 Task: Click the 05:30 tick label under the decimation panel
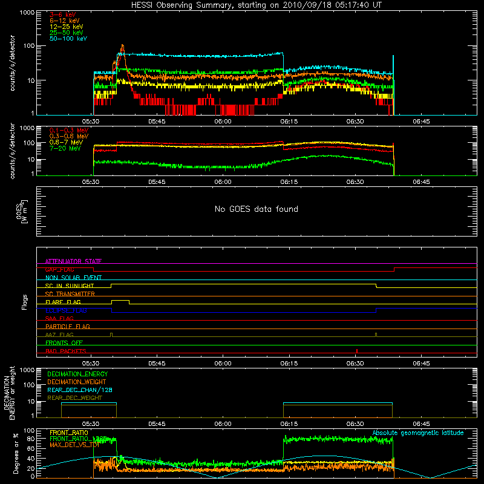pyautogui.click(x=91, y=424)
